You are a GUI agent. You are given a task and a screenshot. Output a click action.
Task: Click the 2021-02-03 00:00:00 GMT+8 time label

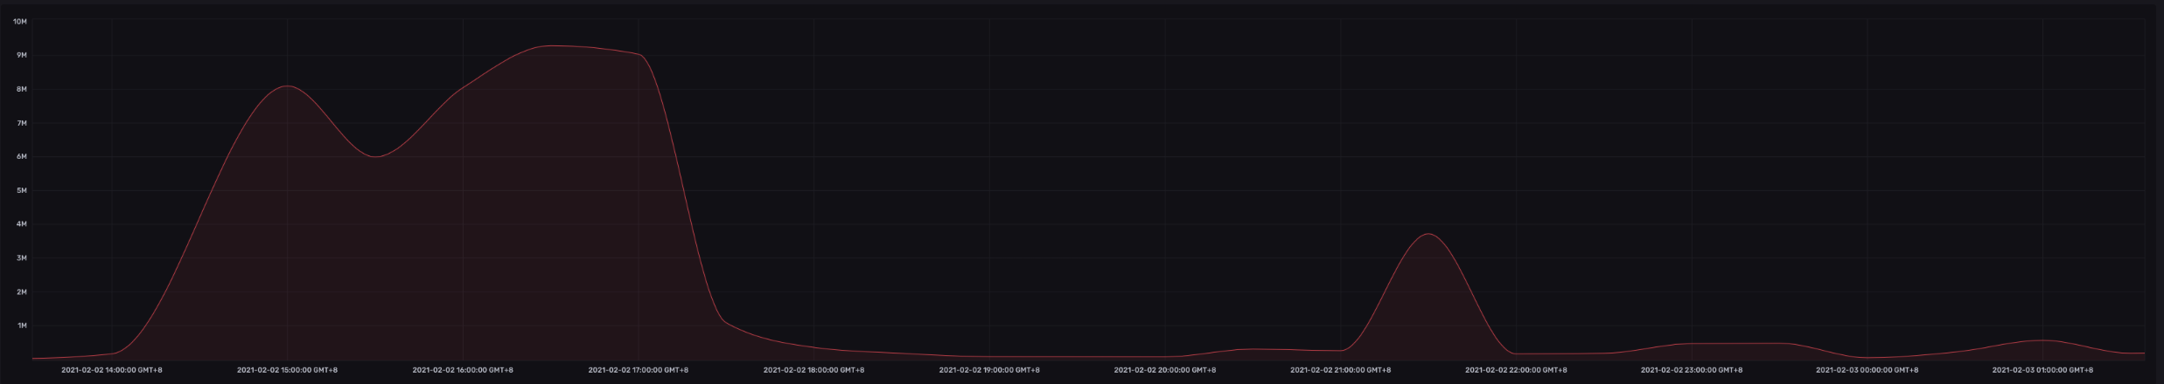(1867, 370)
